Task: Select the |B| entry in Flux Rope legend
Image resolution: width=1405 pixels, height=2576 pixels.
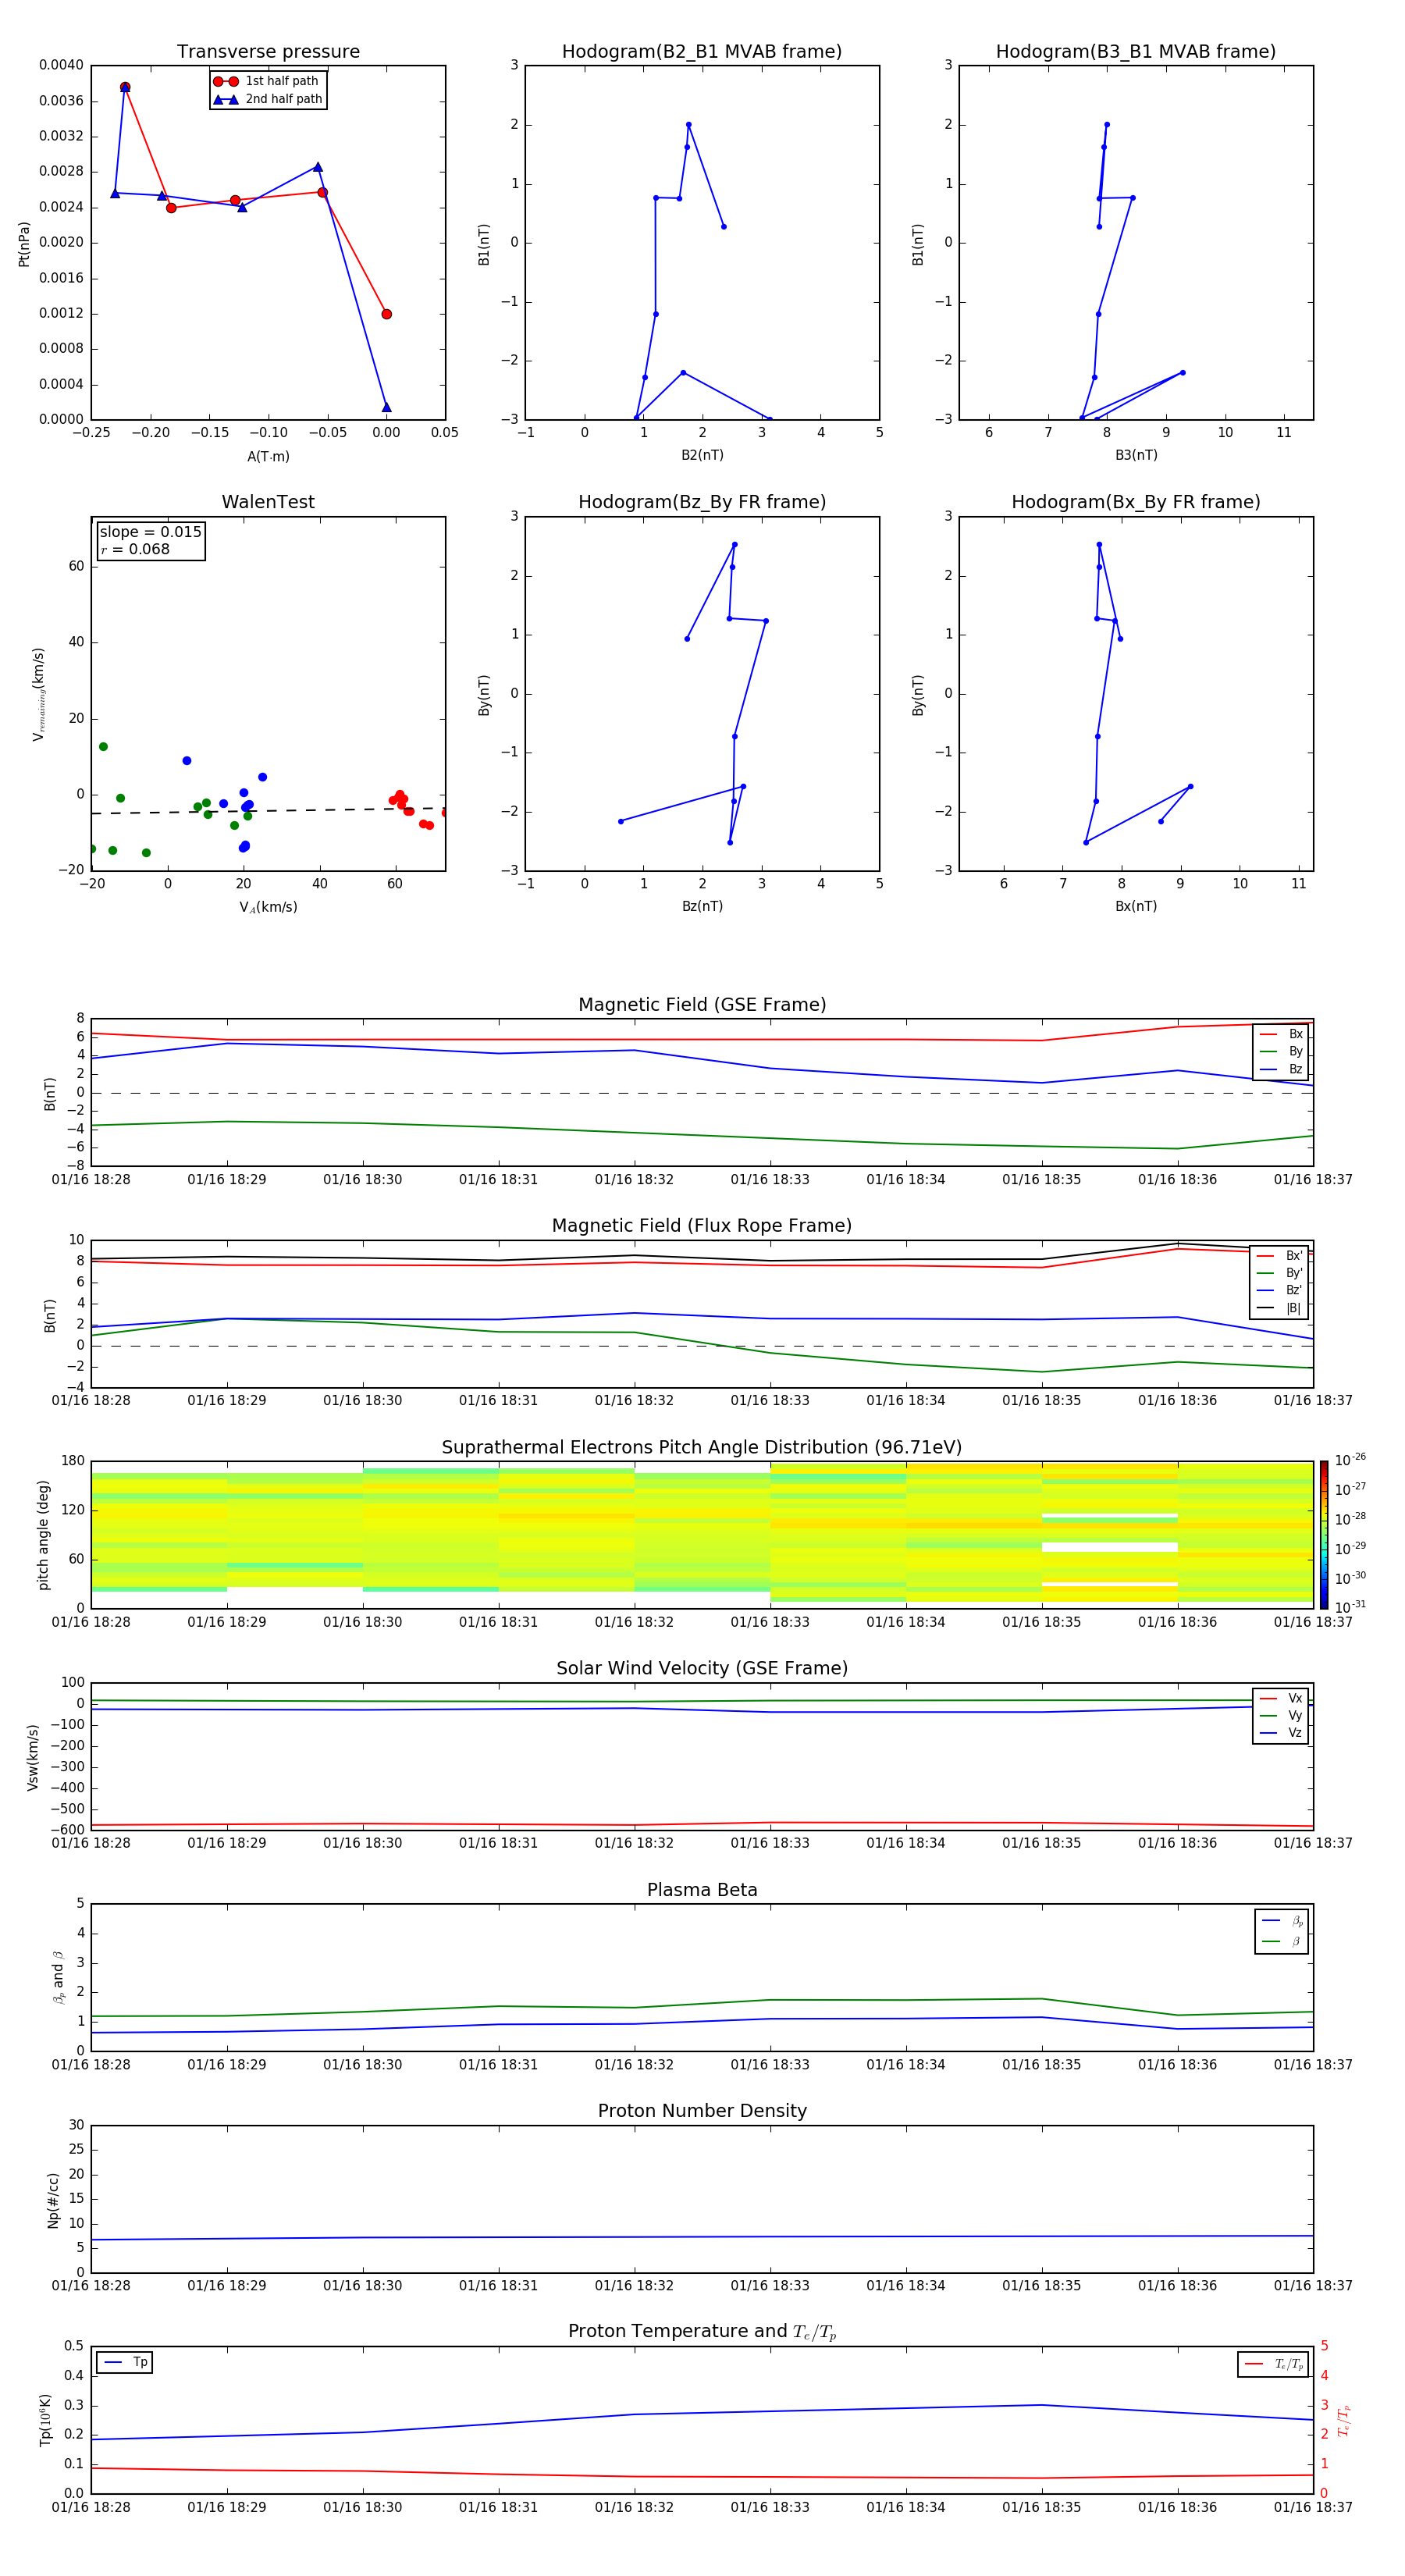Action: [x=1279, y=1308]
